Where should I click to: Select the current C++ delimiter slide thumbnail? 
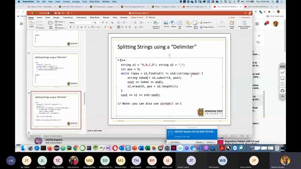pyautogui.click(x=56, y=110)
